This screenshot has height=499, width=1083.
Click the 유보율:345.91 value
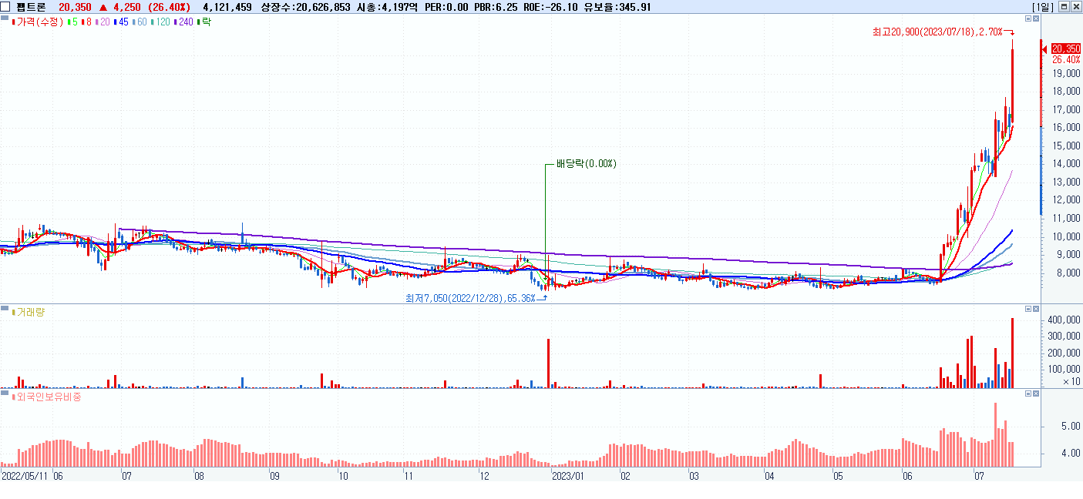coord(618,6)
